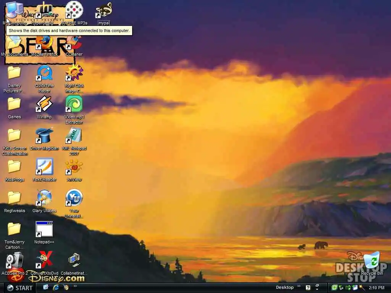Launch the Hyperdesk shortcut
391x293 pixels.
point(44,13)
